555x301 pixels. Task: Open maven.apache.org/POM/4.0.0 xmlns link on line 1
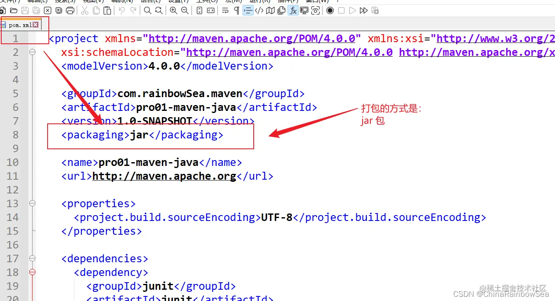point(252,39)
